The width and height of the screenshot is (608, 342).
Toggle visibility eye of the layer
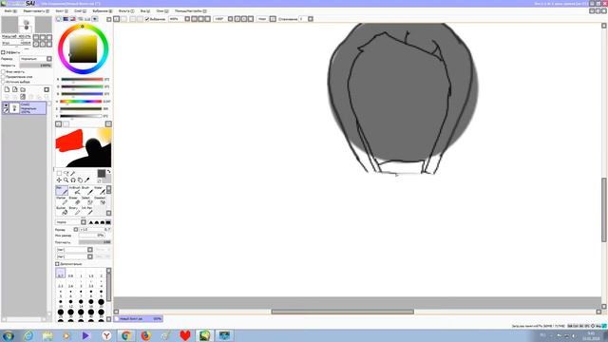pos(6,105)
